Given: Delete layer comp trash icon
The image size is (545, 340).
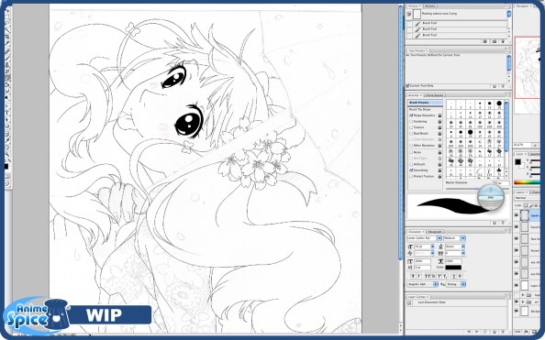Looking at the screenshot, I should (503, 332).
